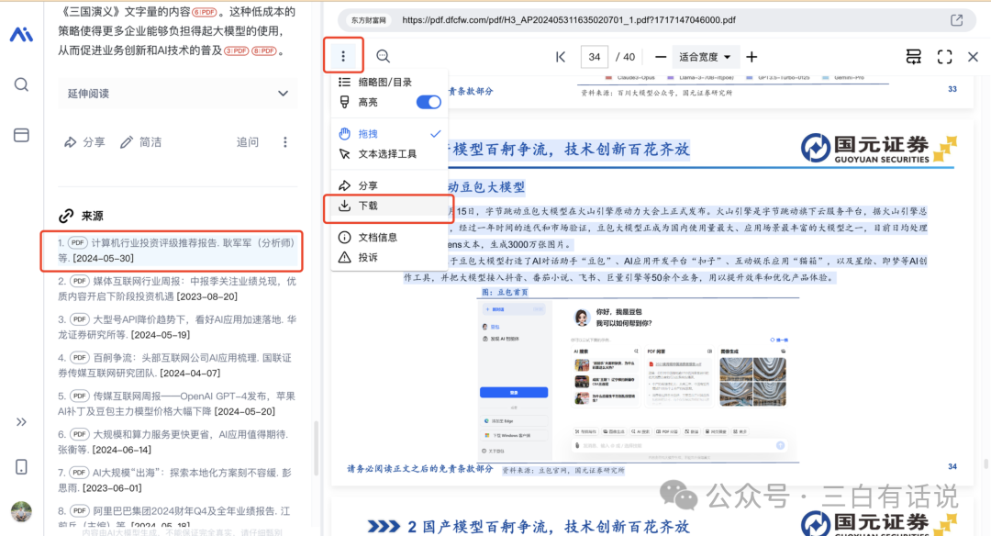Open source 7 AI大规模出海 report
The image size is (991, 536).
point(176,480)
